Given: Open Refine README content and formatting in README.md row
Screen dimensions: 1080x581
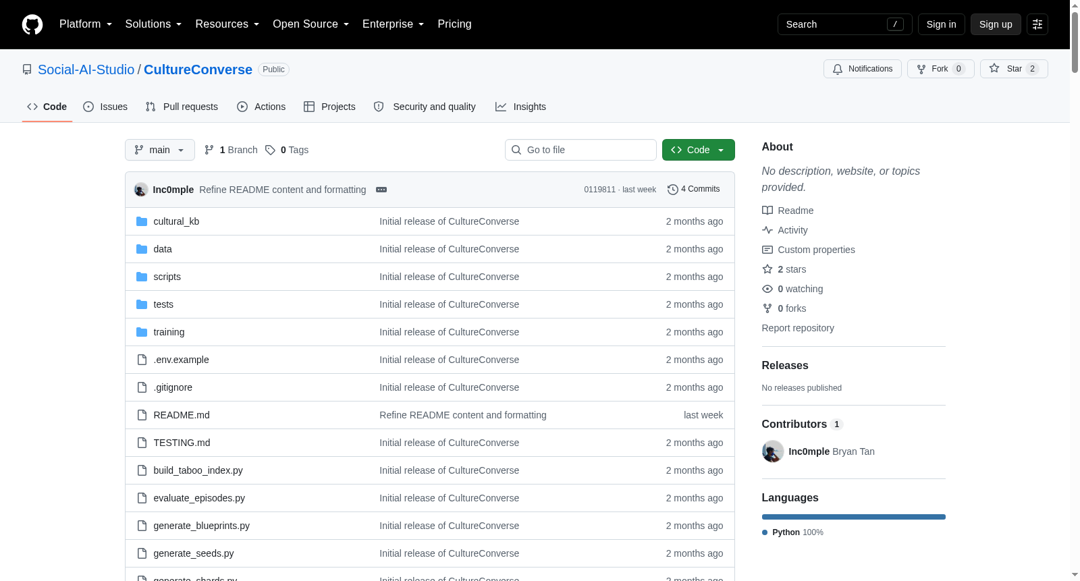Looking at the screenshot, I should point(463,415).
